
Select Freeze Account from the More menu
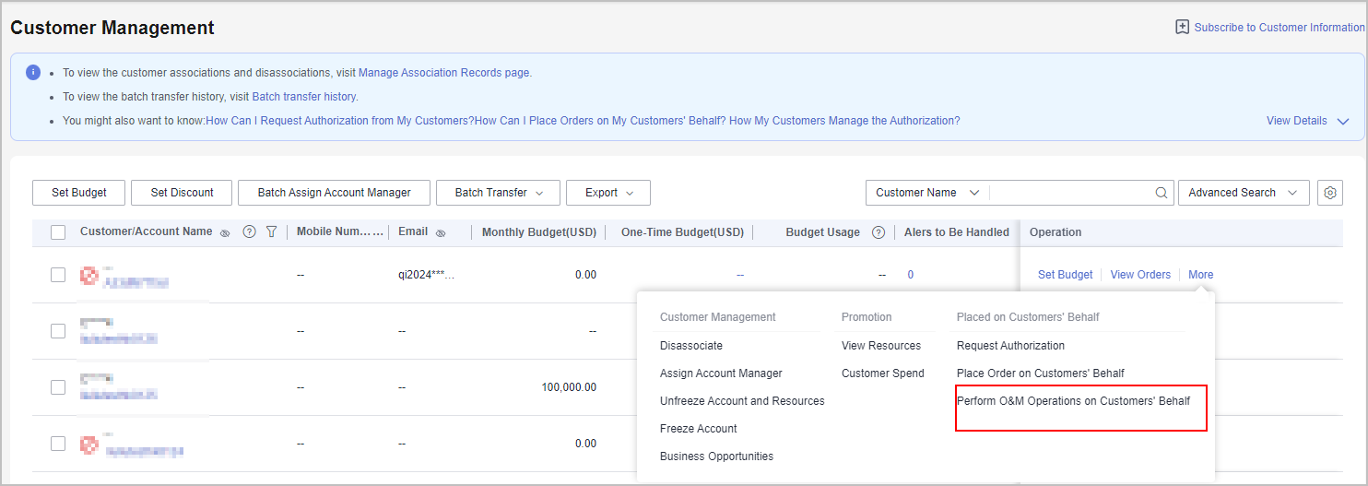[698, 429]
